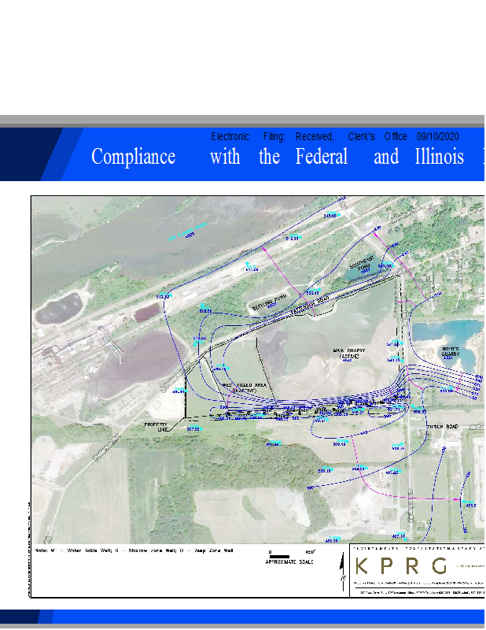
Task: Click the word Compliance in the title
Action: click(133, 157)
